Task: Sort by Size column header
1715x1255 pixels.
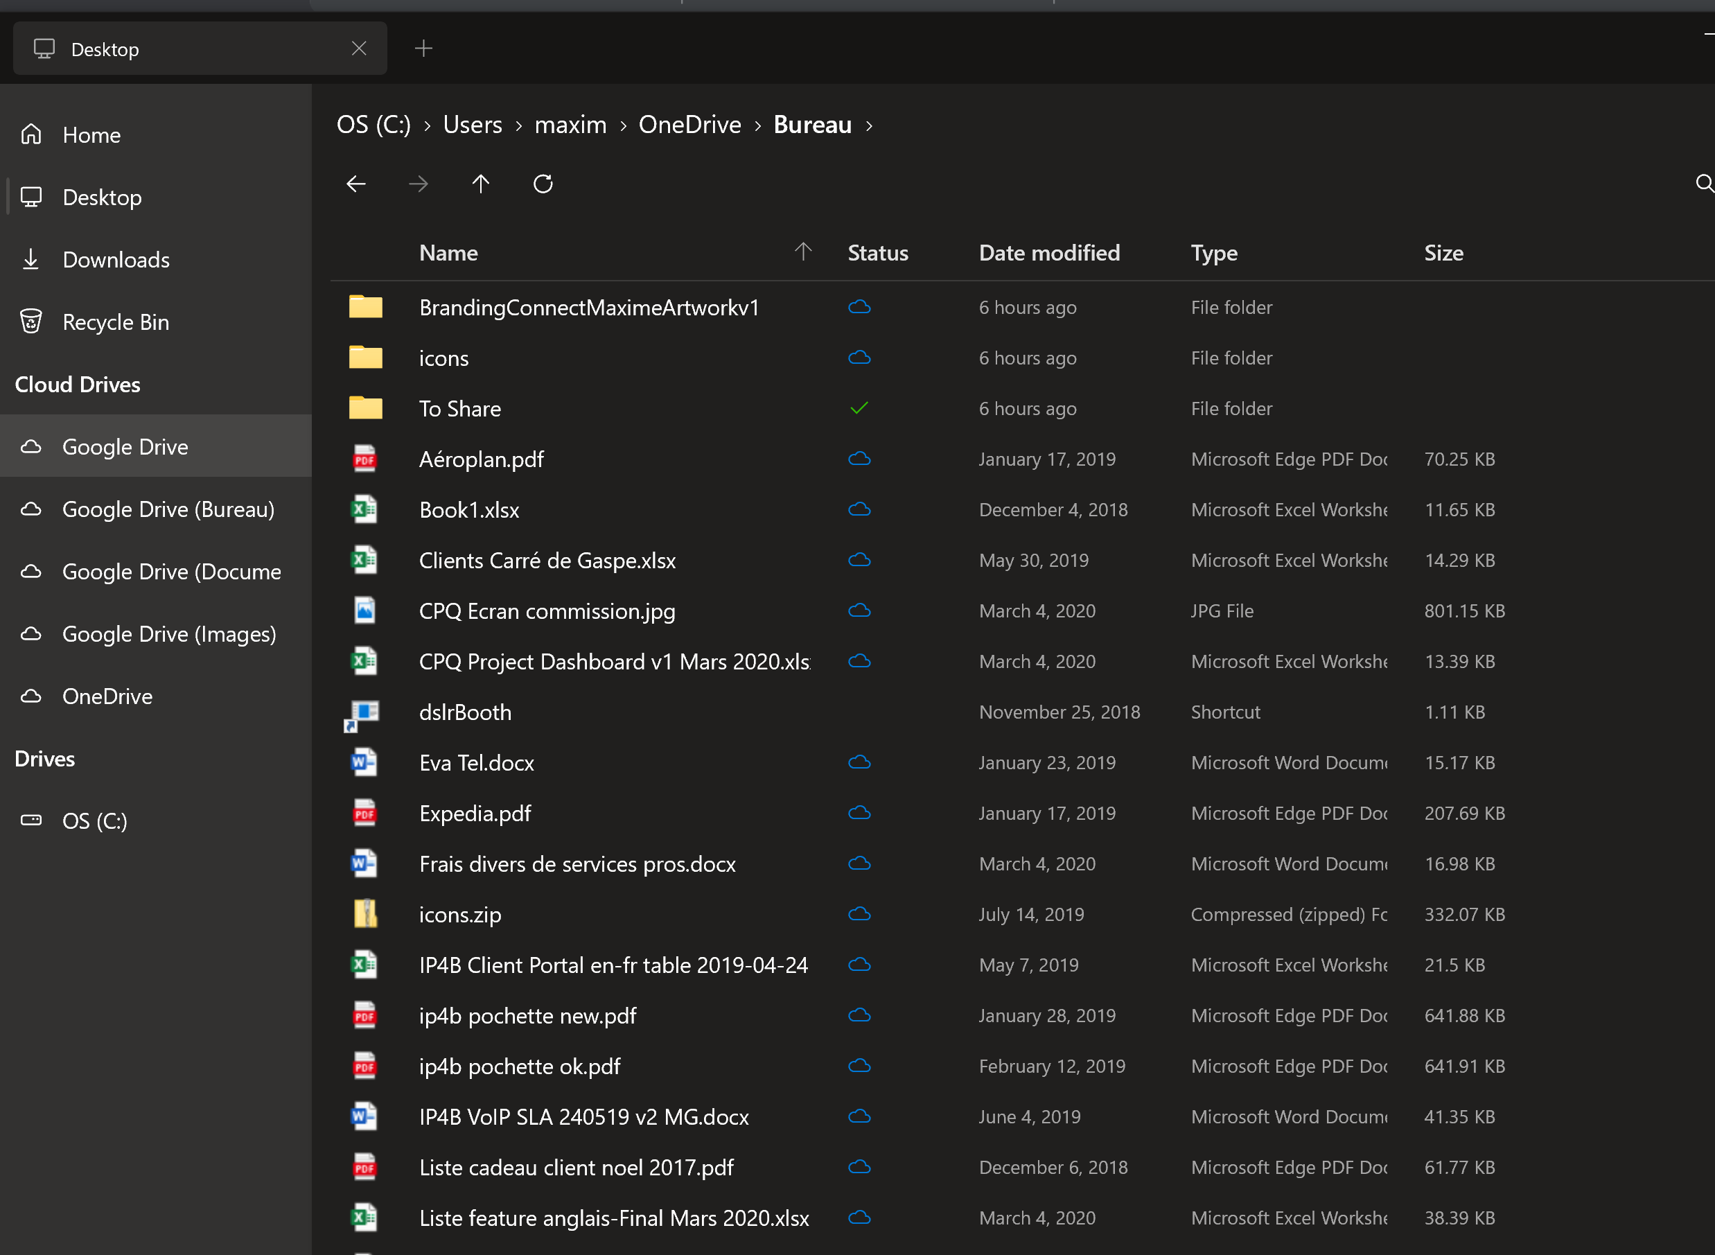Action: (x=1444, y=253)
